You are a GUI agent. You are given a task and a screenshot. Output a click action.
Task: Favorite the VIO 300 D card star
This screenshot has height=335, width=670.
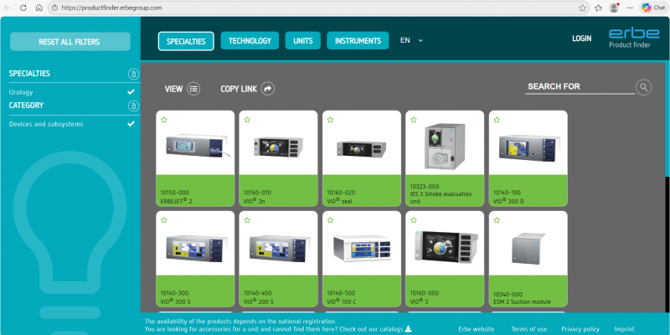497,120
